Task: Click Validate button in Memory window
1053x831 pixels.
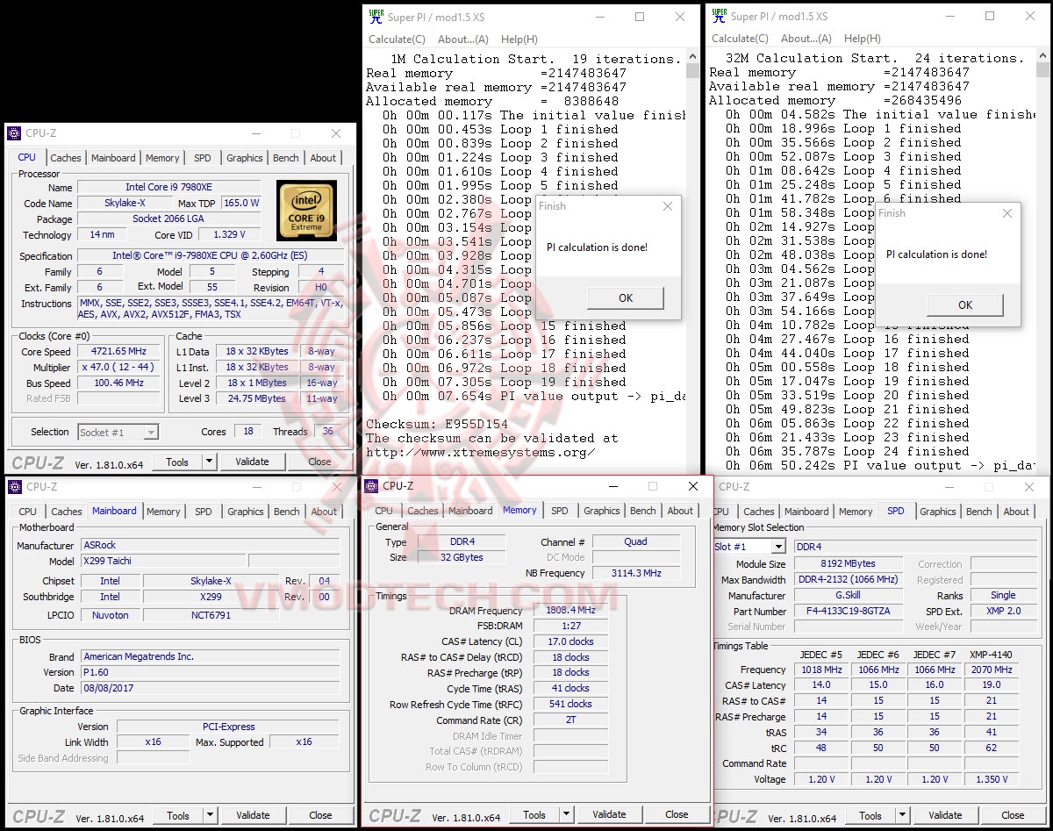Action: click(x=609, y=814)
